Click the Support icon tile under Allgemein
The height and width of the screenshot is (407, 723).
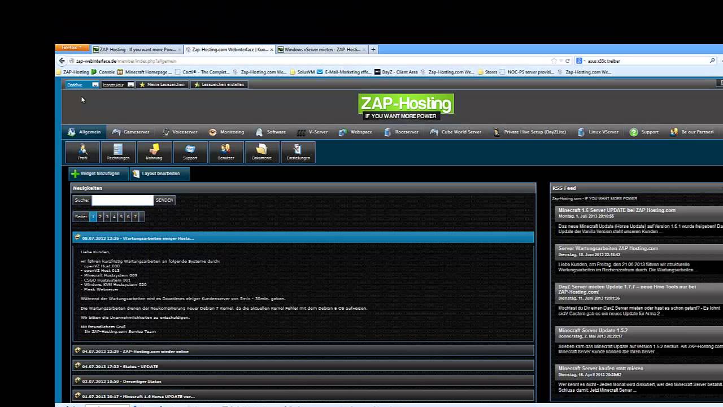point(190,152)
